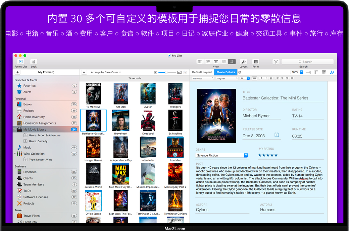Switch to calendar view in View group
The width and height of the screenshot is (349, 231).
coord(216,62)
